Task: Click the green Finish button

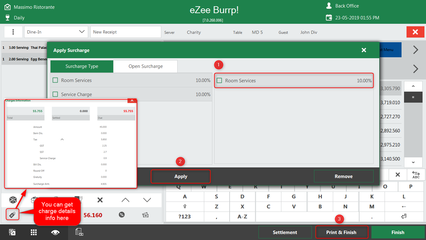Action: [x=398, y=232]
